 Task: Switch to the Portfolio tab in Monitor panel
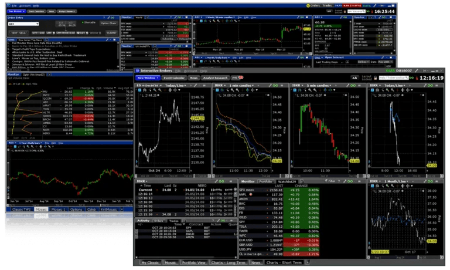(x=265, y=181)
